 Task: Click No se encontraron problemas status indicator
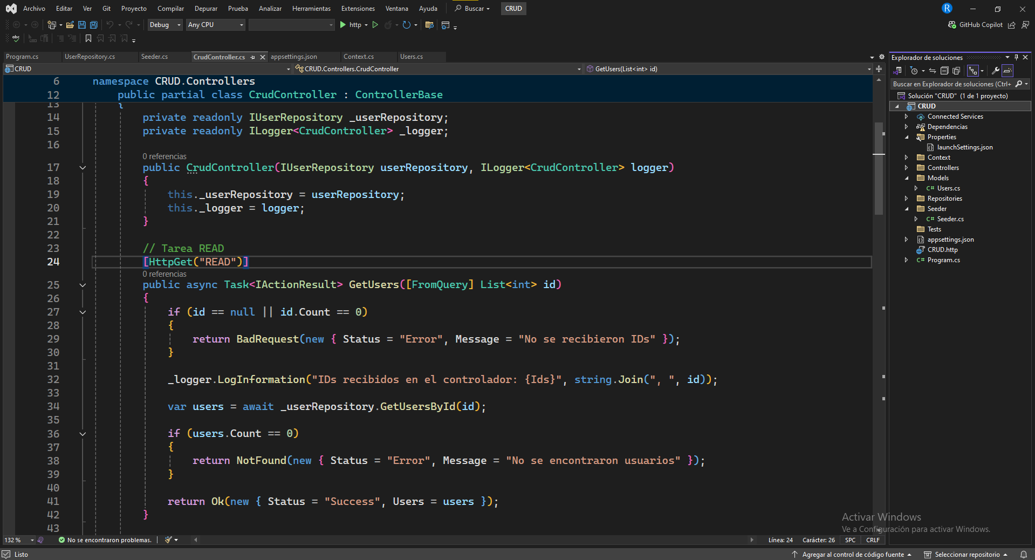(105, 540)
